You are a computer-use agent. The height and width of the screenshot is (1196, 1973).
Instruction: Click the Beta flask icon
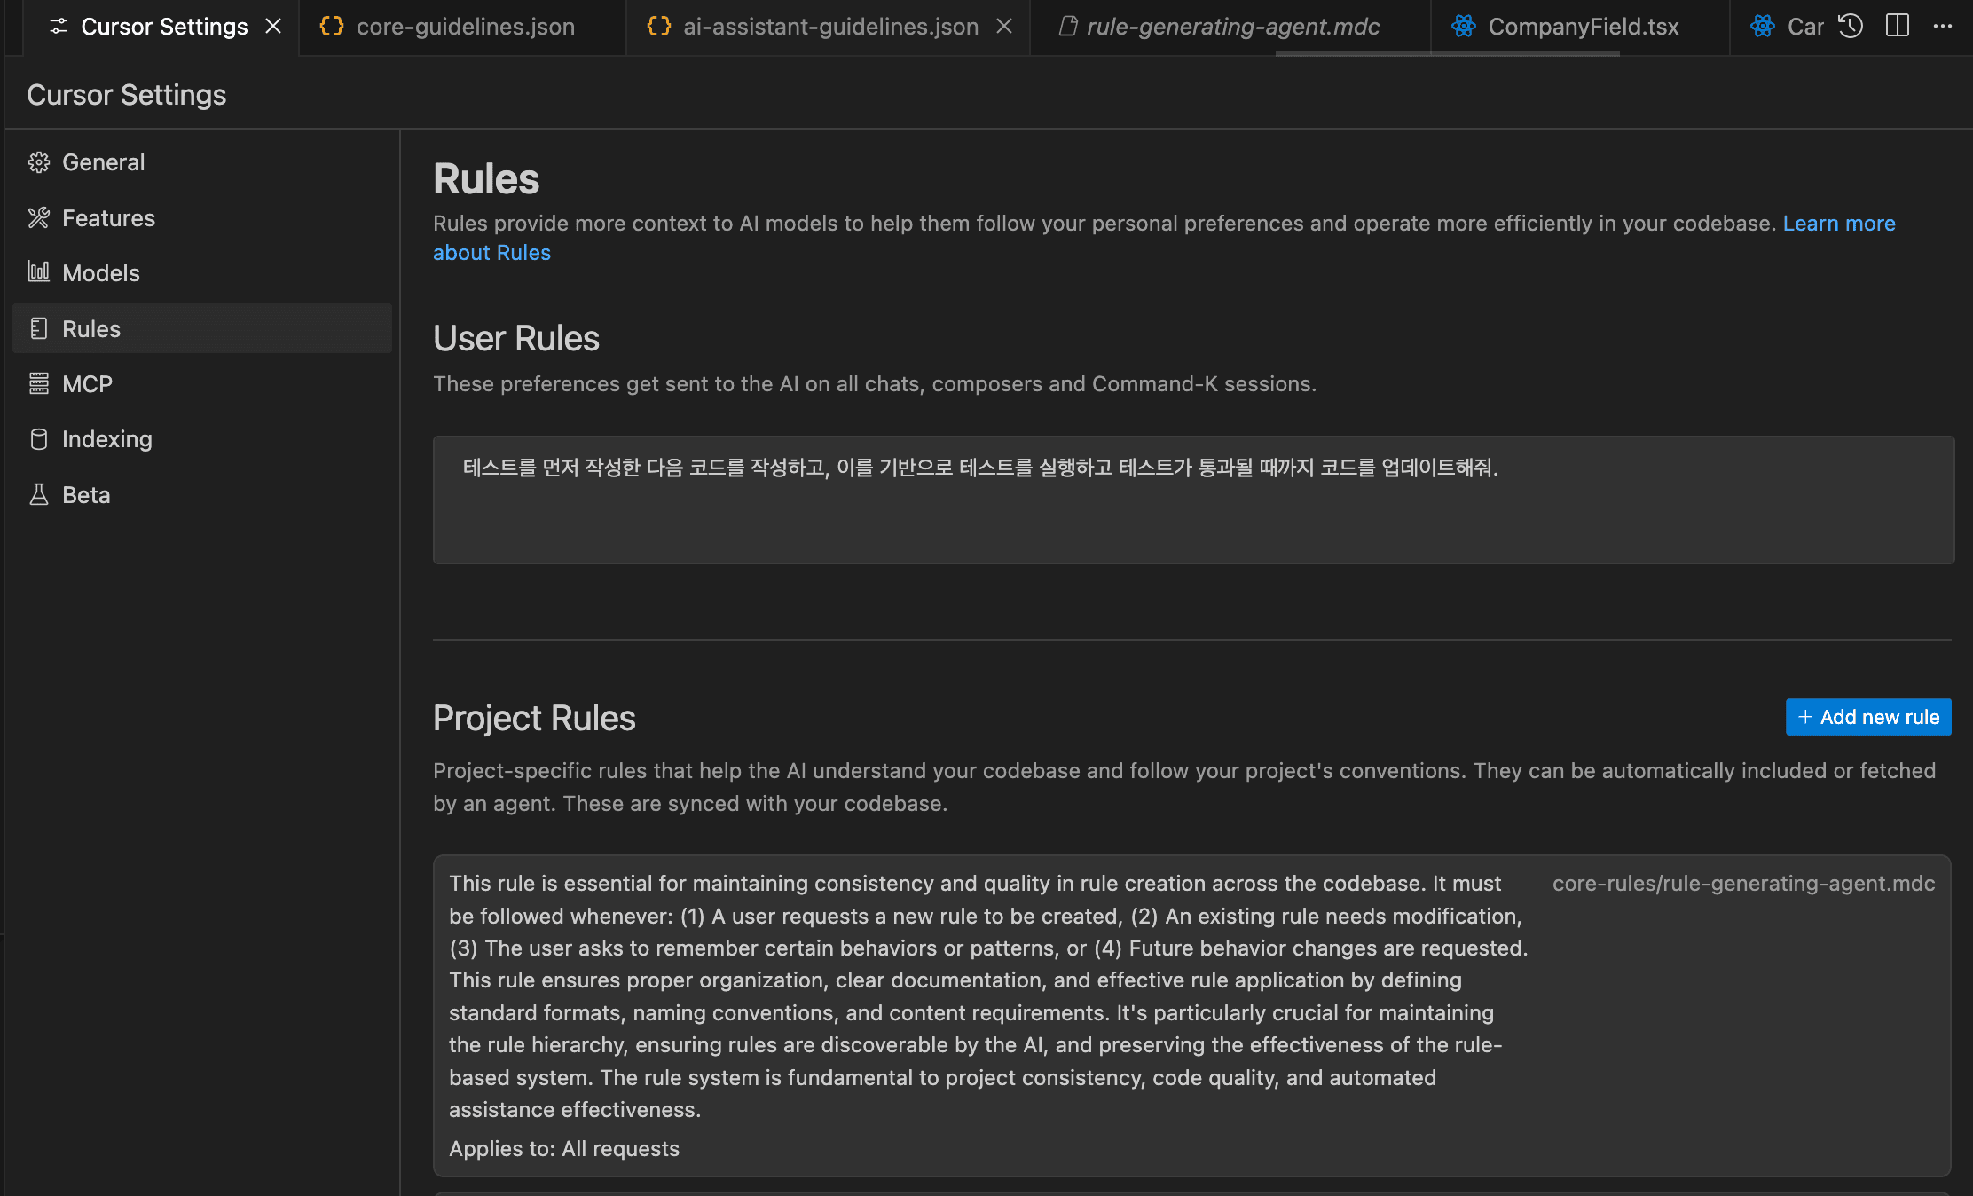[x=39, y=495]
